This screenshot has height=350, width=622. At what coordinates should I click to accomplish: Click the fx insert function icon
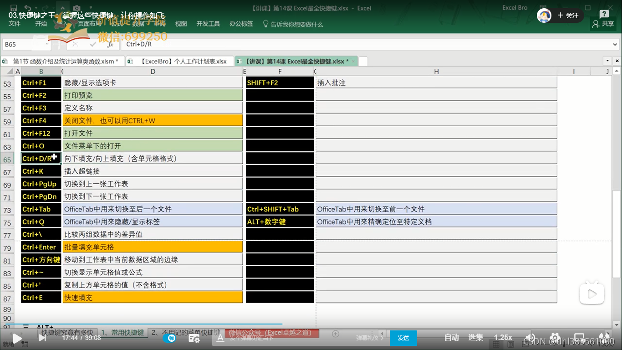[110, 44]
